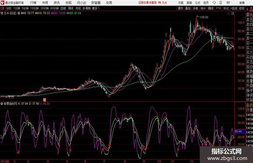Open the 画线 drawing tools button

pos(211,8)
